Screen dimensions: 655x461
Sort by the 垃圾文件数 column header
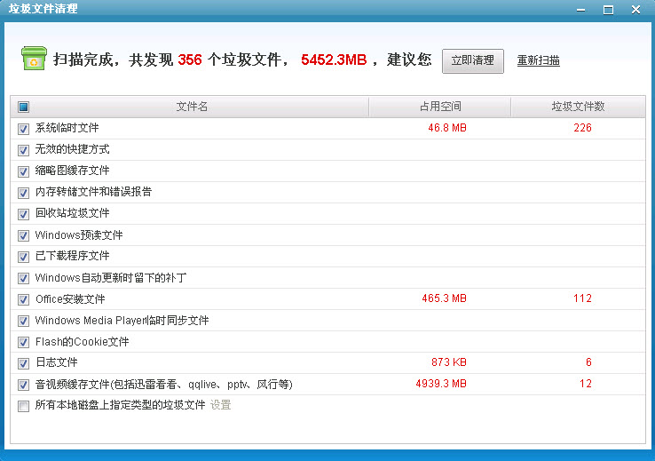click(x=578, y=107)
